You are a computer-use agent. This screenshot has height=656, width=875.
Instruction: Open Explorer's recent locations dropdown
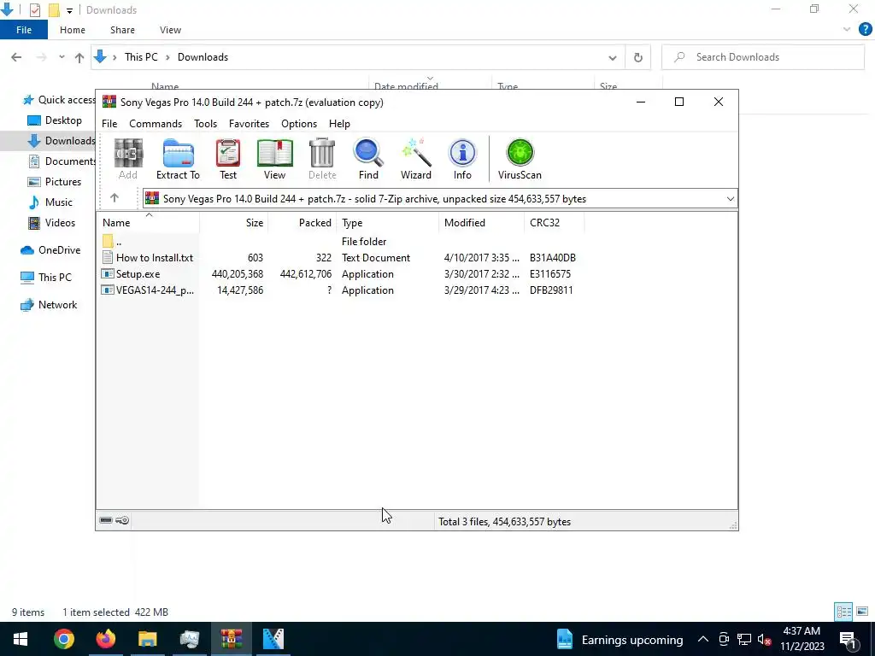point(62,57)
